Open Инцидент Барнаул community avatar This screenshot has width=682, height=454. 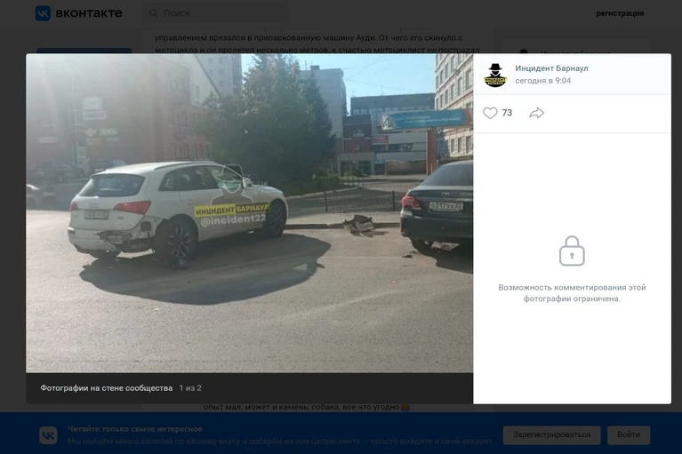tap(495, 75)
